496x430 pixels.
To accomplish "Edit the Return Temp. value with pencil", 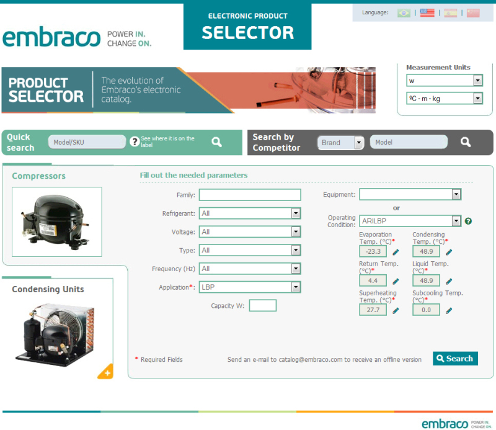I will pyautogui.click(x=396, y=281).
